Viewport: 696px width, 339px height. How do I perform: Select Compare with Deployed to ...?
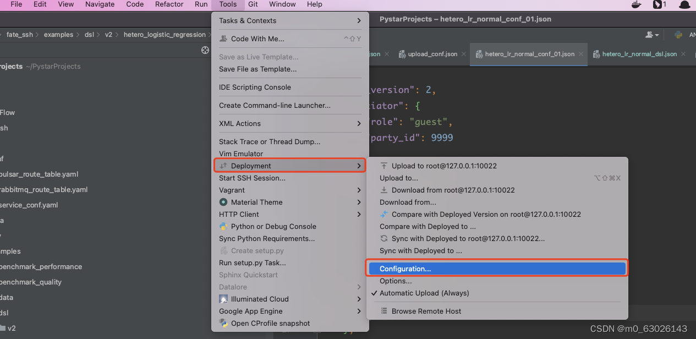pos(497,226)
